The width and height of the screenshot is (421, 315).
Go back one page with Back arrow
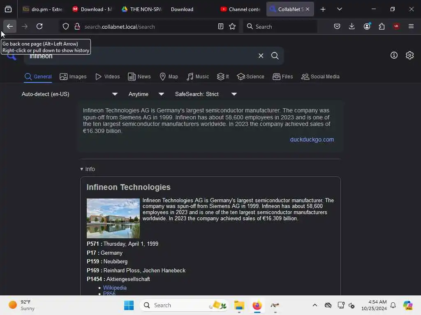tap(10, 26)
